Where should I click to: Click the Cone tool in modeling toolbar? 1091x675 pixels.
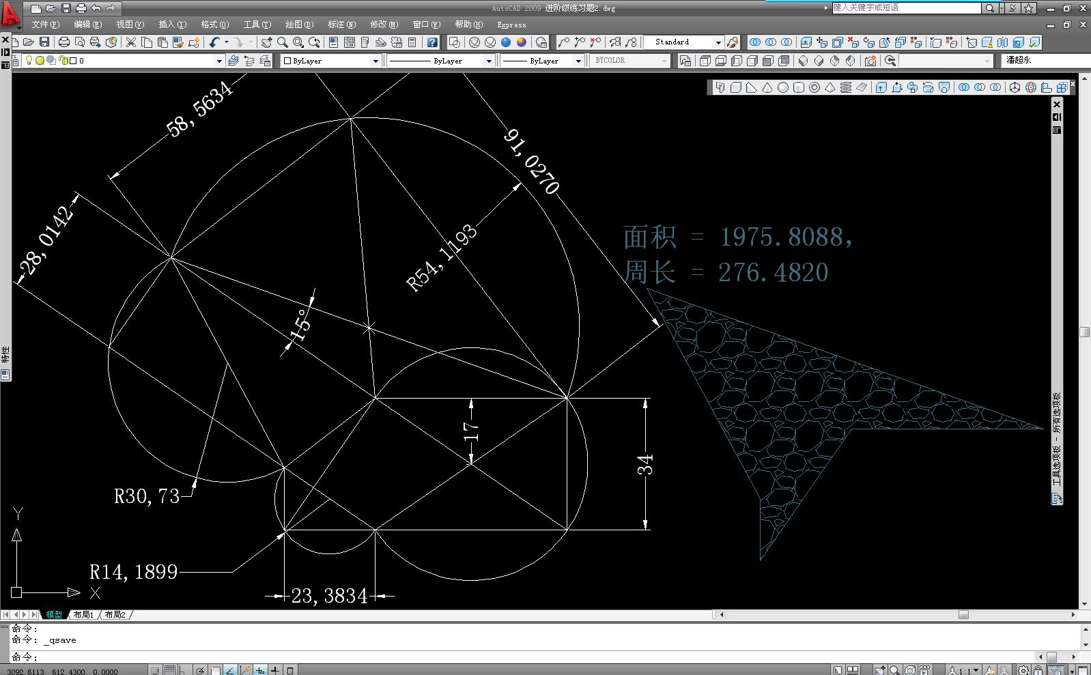click(x=767, y=87)
